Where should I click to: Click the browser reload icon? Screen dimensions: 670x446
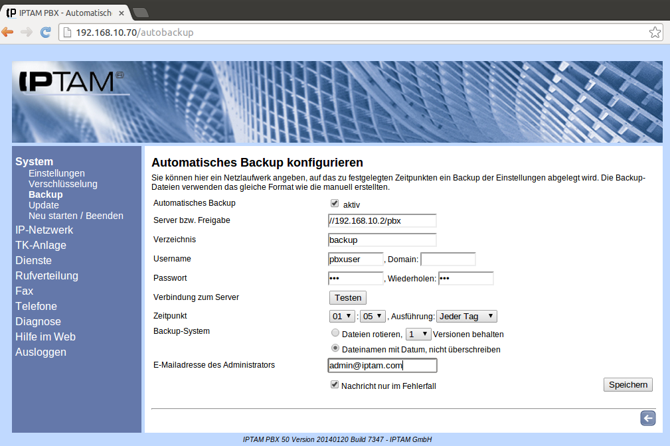tap(46, 32)
